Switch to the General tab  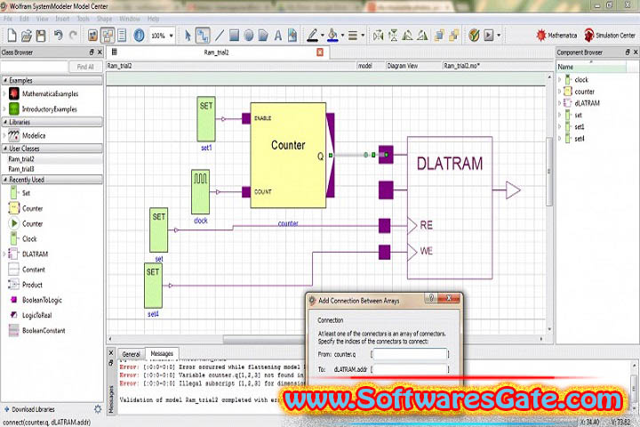[x=131, y=354]
